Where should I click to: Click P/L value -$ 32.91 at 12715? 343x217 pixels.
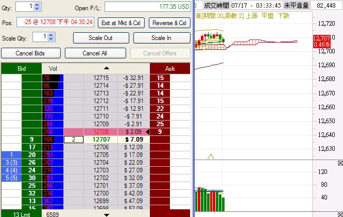(133, 78)
